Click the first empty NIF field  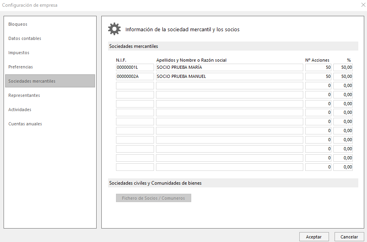tap(135, 85)
